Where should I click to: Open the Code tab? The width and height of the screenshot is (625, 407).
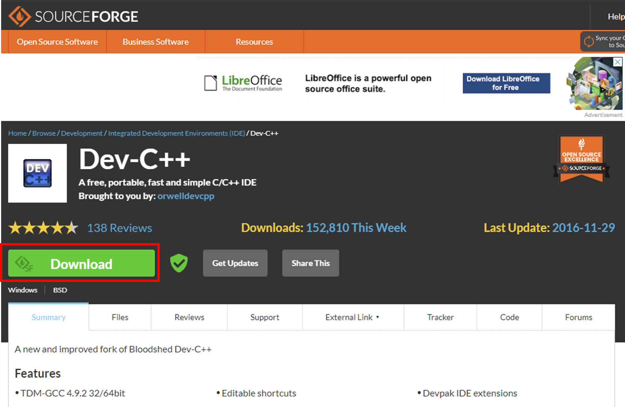pyautogui.click(x=509, y=317)
